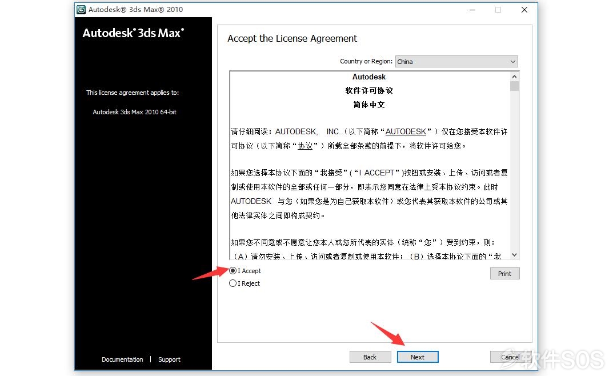Click the Back button

[x=370, y=357]
